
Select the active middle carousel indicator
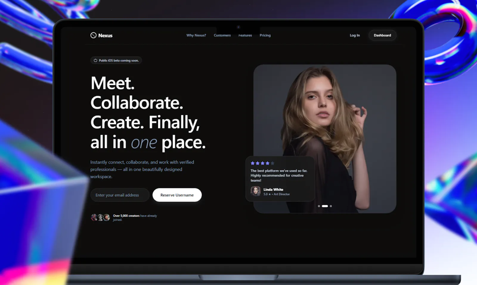point(325,206)
